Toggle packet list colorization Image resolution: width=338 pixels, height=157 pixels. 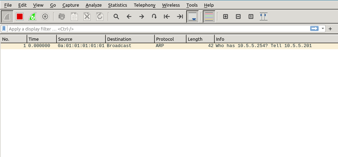(x=209, y=17)
